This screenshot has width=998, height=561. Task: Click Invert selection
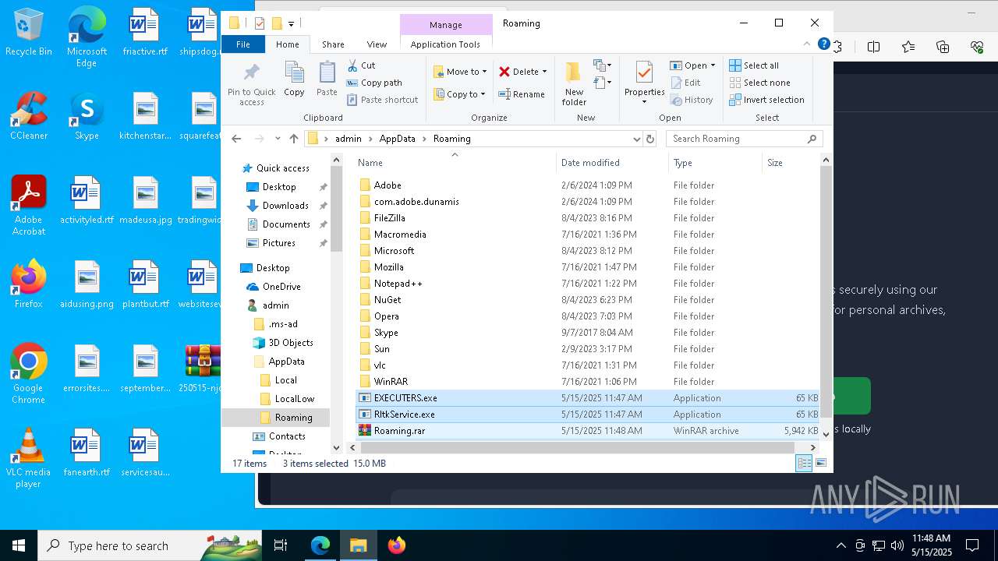pyautogui.click(x=766, y=100)
